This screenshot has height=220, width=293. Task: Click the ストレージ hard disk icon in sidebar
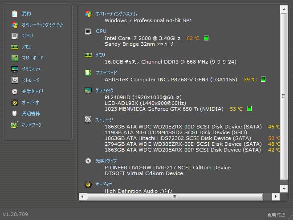point(15,80)
